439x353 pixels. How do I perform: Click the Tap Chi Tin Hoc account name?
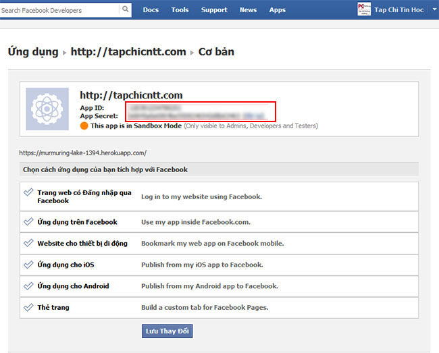(x=399, y=10)
